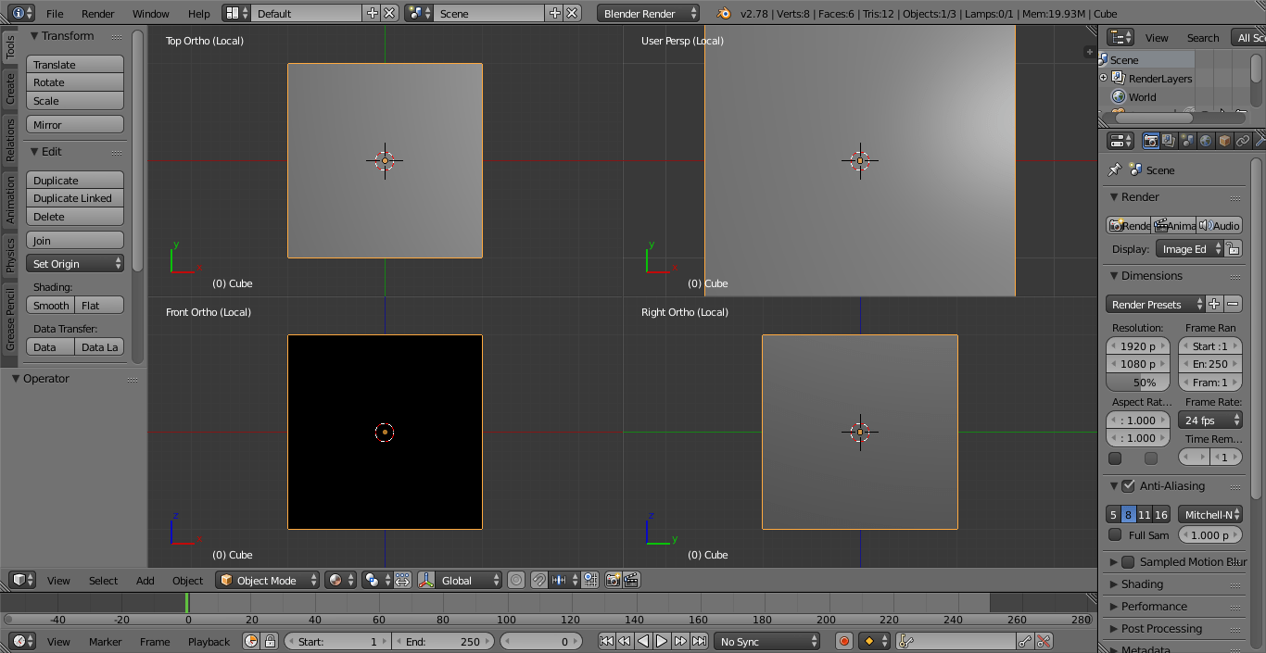Open the No Sync dropdown

pyautogui.click(x=767, y=641)
